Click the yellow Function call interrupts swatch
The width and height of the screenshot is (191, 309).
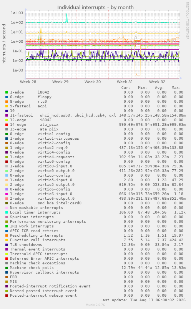pyautogui.click(x=7, y=240)
